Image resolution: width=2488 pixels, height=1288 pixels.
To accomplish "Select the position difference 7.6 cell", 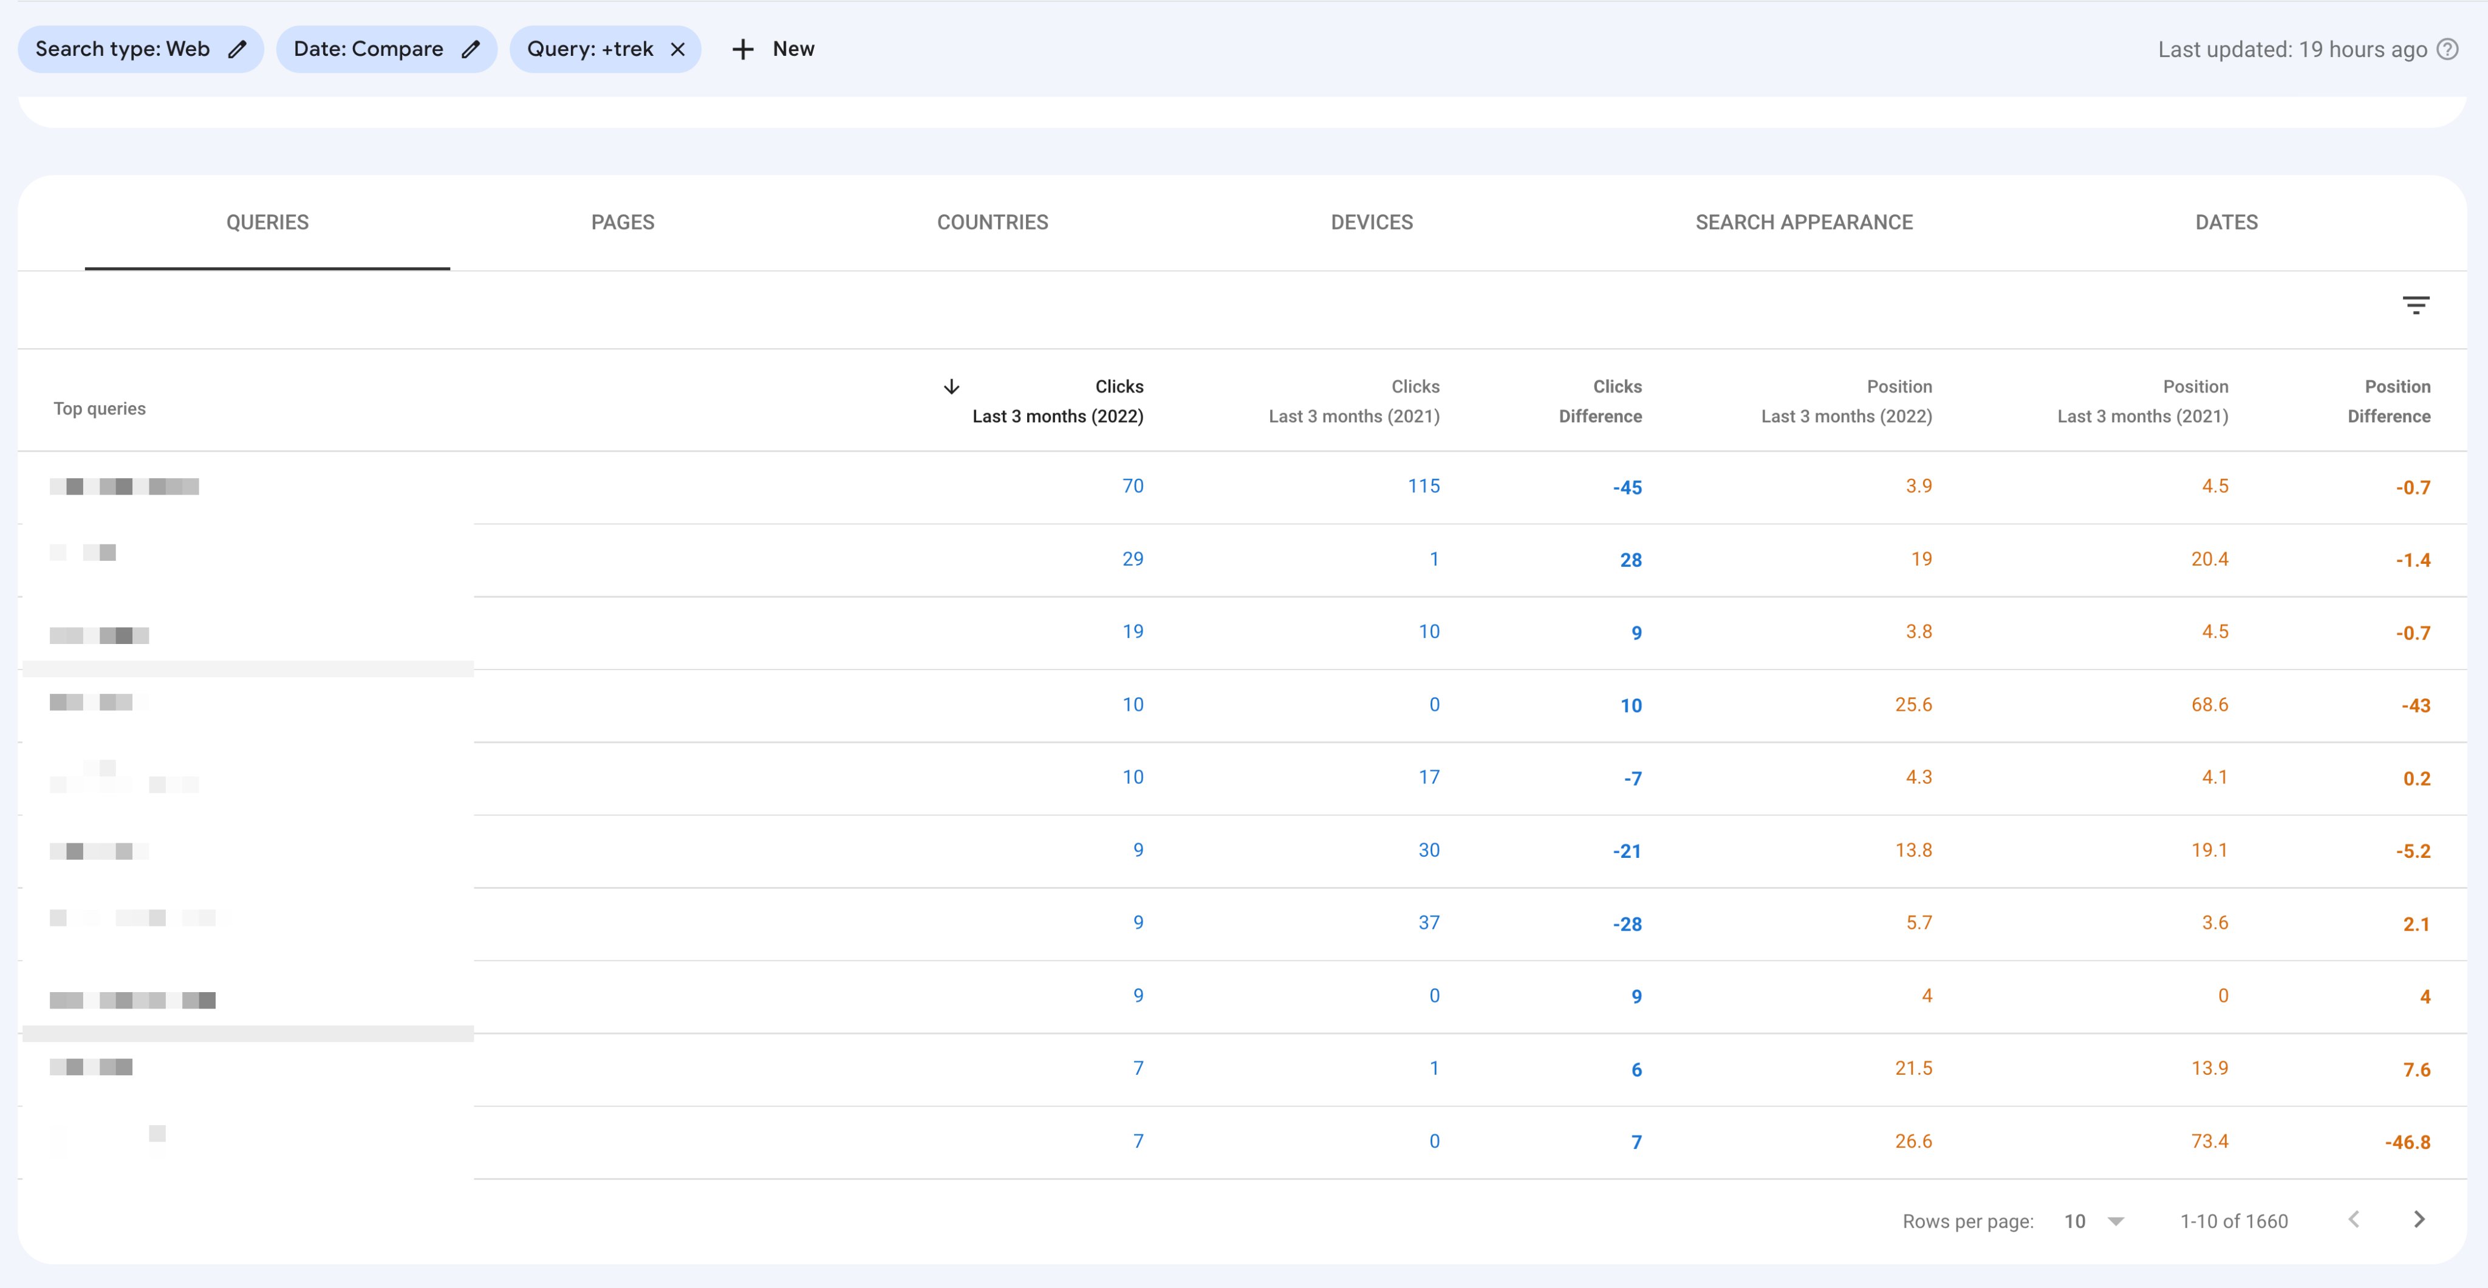I will point(2416,1070).
